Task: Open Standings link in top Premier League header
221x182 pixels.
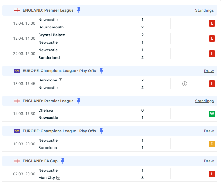Action: coord(204,10)
